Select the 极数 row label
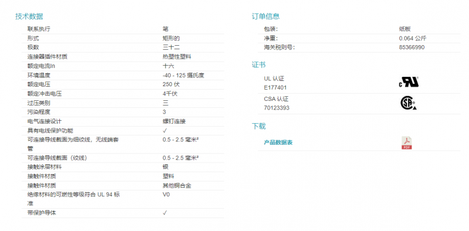Viewport: 469px width, 231px height. coord(33,47)
